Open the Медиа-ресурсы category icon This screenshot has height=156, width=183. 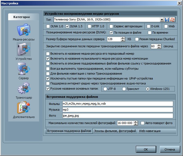coord(24,30)
